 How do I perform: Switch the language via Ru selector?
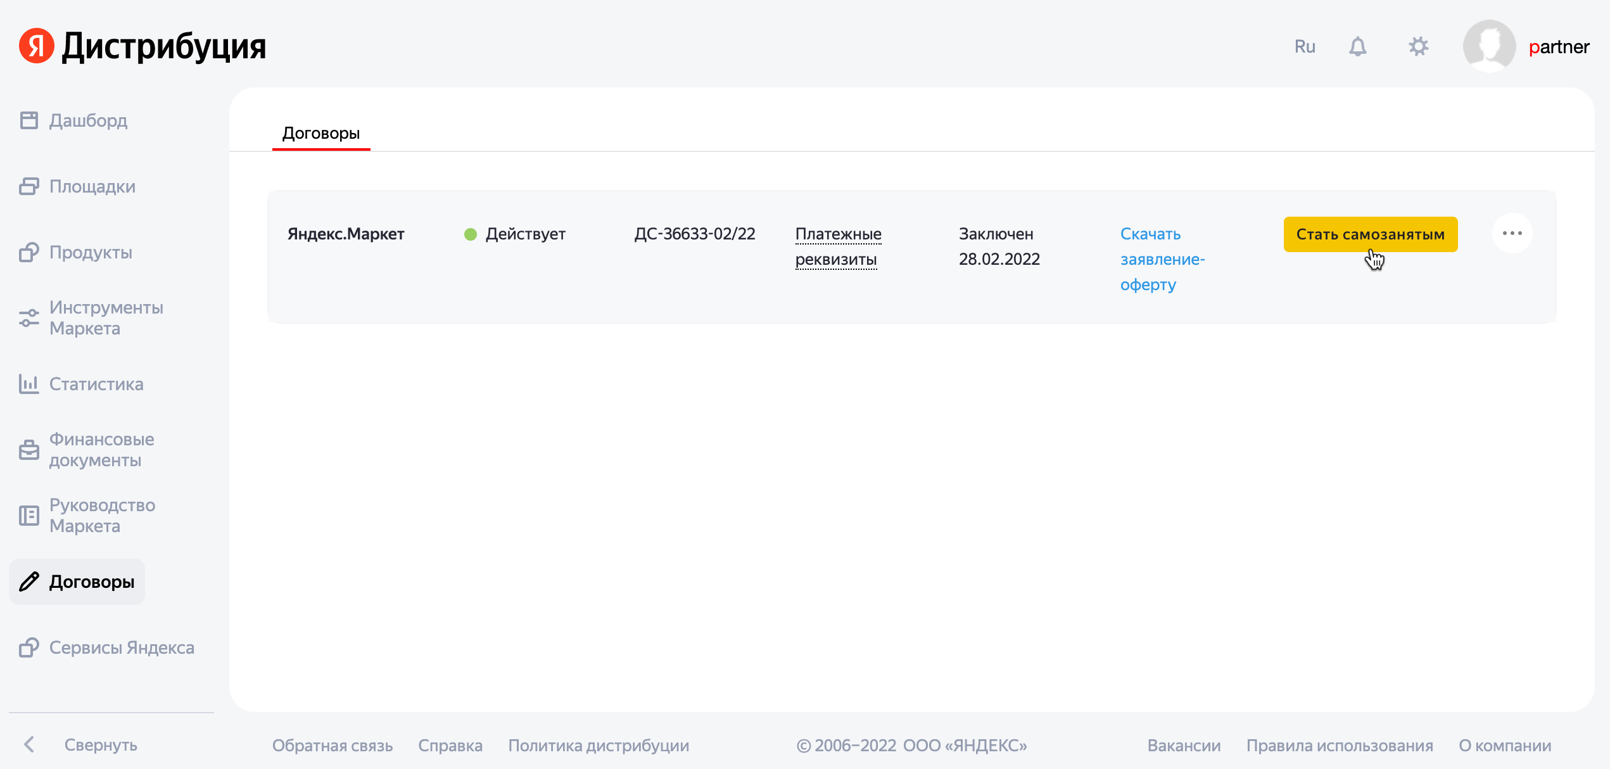[1305, 46]
